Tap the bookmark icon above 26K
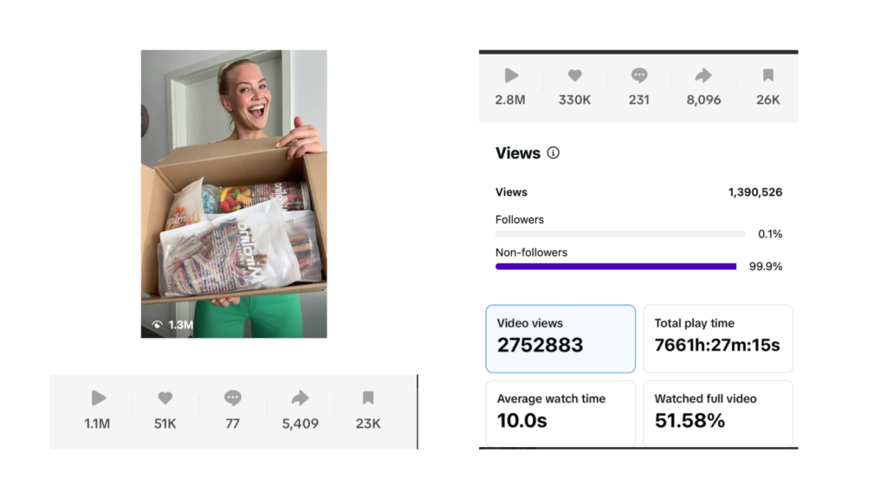The height and width of the screenshot is (499, 887). pyautogui.click(x=767, y=75)
